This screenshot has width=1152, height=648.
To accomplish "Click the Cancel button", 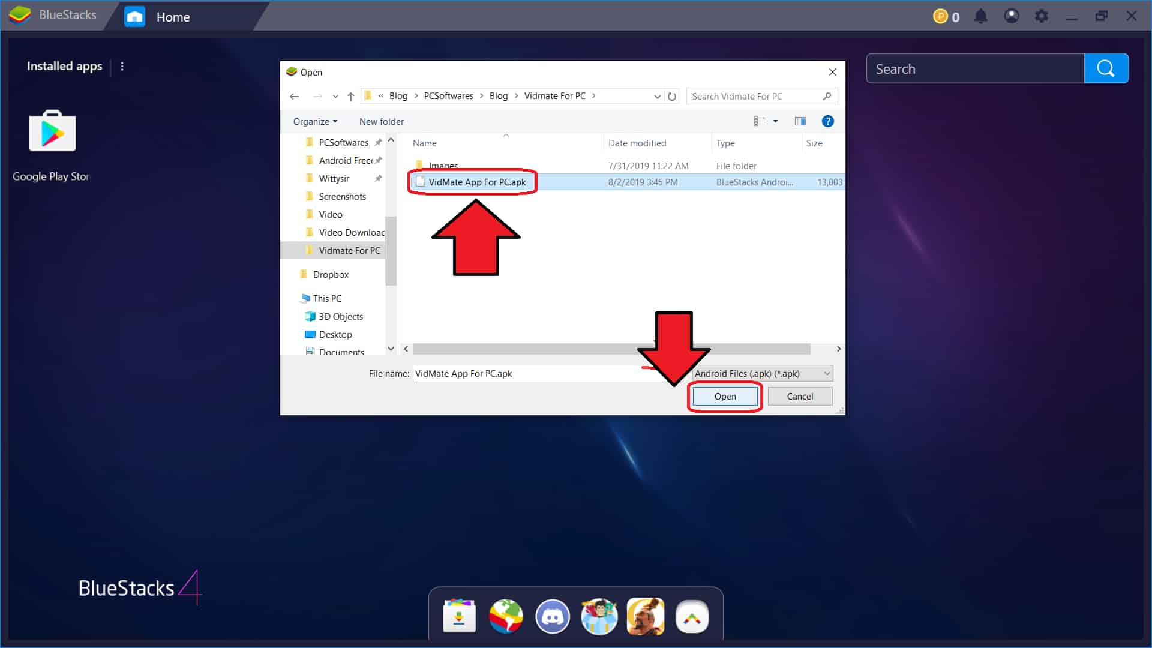I will click(x=800, y=396).
